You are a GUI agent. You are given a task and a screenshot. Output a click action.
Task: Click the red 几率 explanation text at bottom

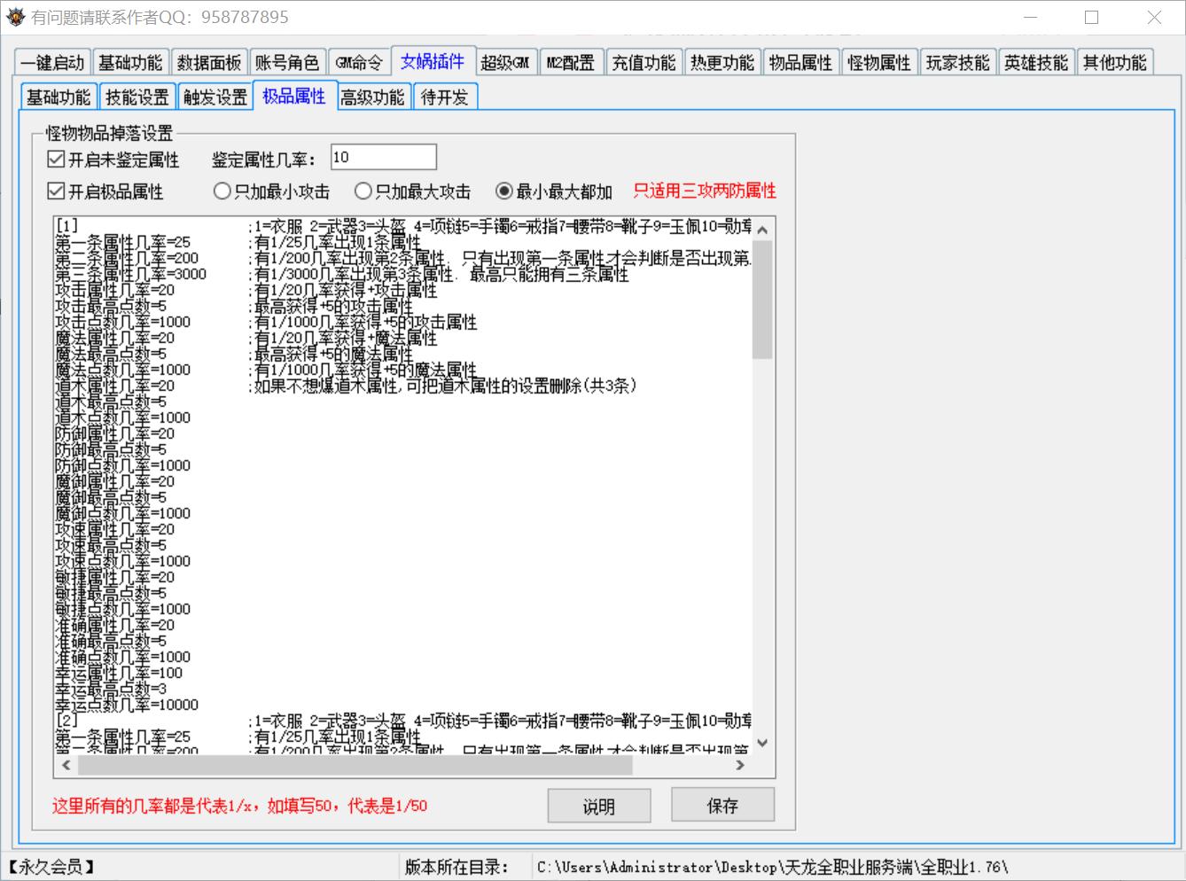[239, 806]
